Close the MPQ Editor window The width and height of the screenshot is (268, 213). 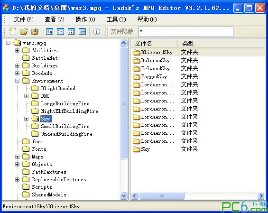click(260, 8)
